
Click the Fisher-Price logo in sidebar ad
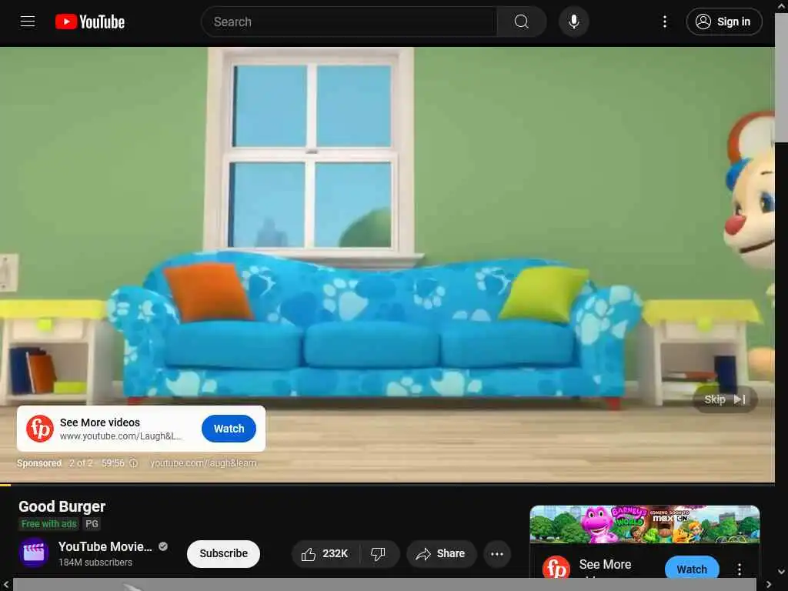pyautogui.click(x=556, y=567)
